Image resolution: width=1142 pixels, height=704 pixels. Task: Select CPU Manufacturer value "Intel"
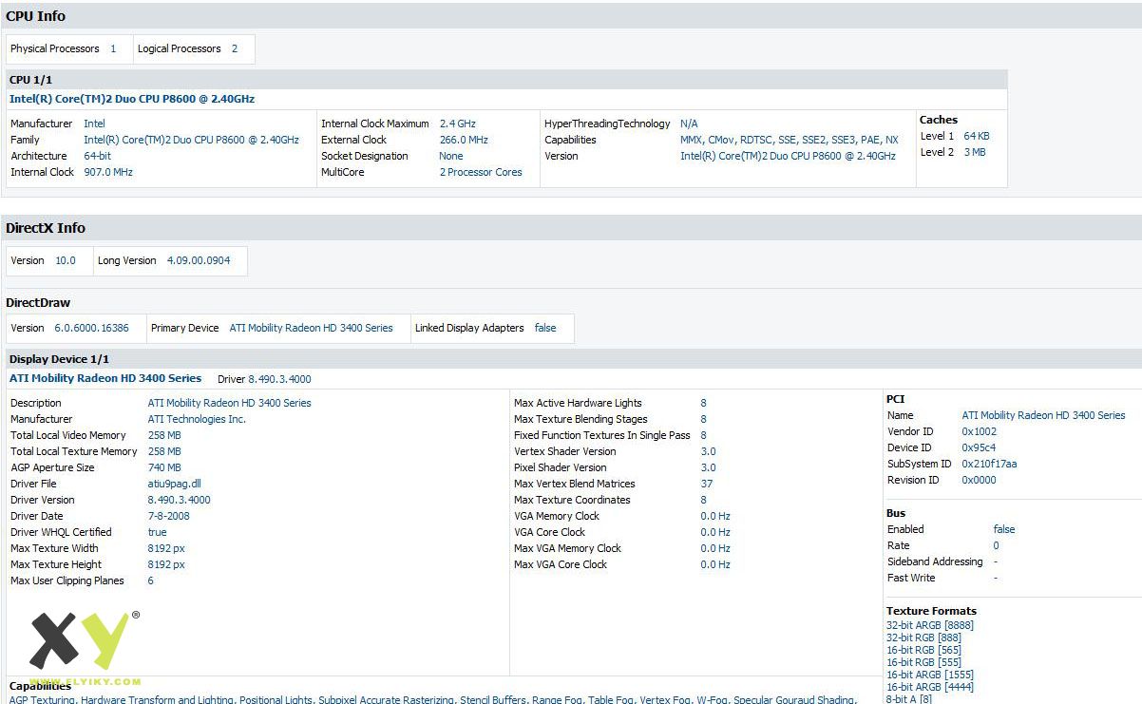point(94,124)
